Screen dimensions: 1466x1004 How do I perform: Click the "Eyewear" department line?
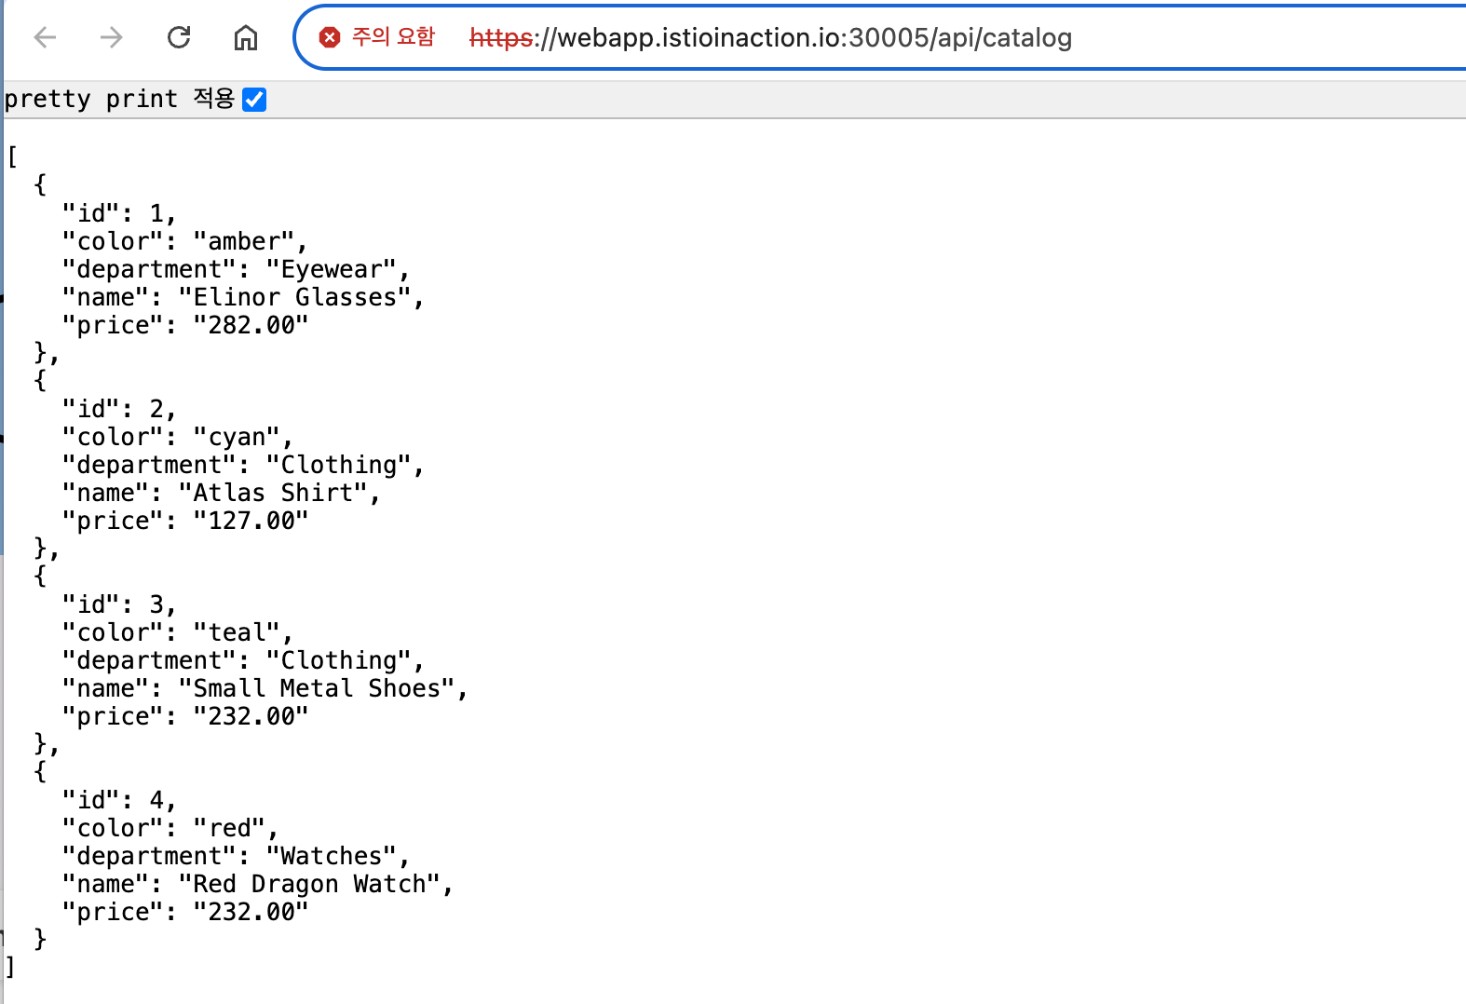[236, 269]
